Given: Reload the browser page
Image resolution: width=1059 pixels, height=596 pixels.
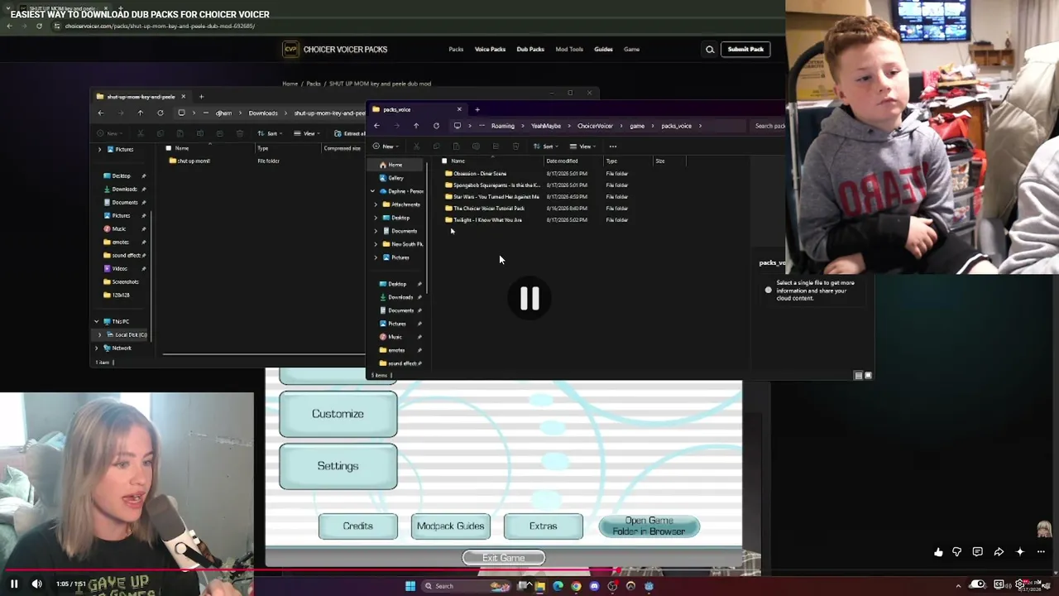Looking at the screenshot, I should coord(39,26).
